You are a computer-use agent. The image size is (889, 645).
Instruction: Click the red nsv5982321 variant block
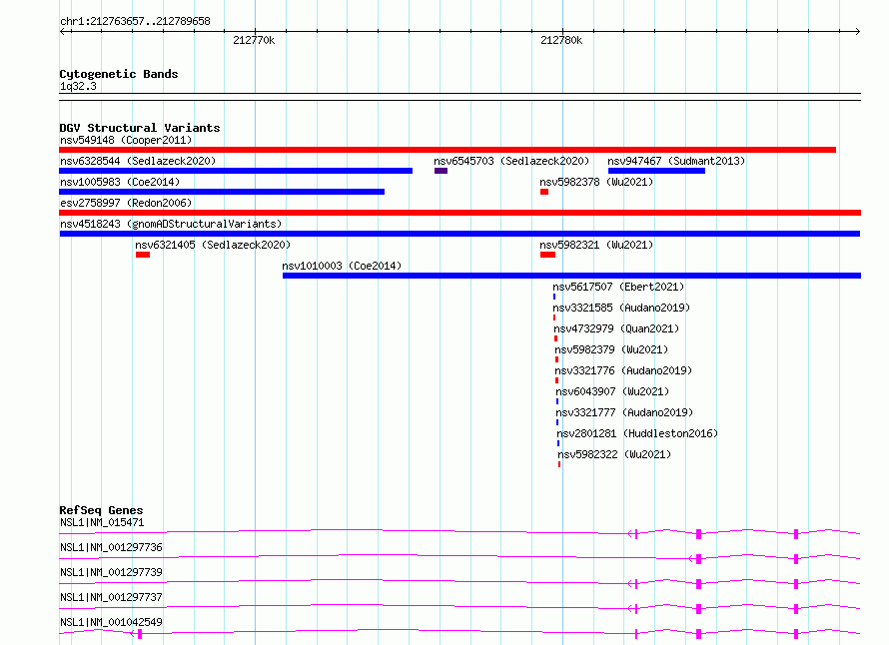coord(547,255)
